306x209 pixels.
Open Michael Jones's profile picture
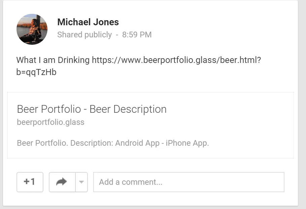pos(32,29)
